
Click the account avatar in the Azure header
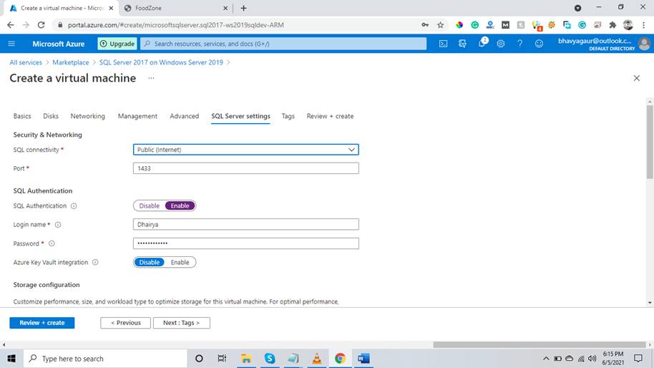coord(644,44)
